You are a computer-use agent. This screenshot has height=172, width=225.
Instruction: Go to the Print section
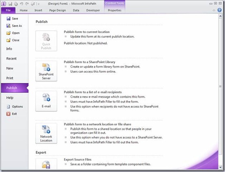click(x=10, y=78)
